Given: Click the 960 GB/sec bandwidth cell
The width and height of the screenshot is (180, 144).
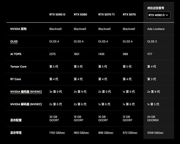Looking at the screenshot, I should click(x=81, y=133).
